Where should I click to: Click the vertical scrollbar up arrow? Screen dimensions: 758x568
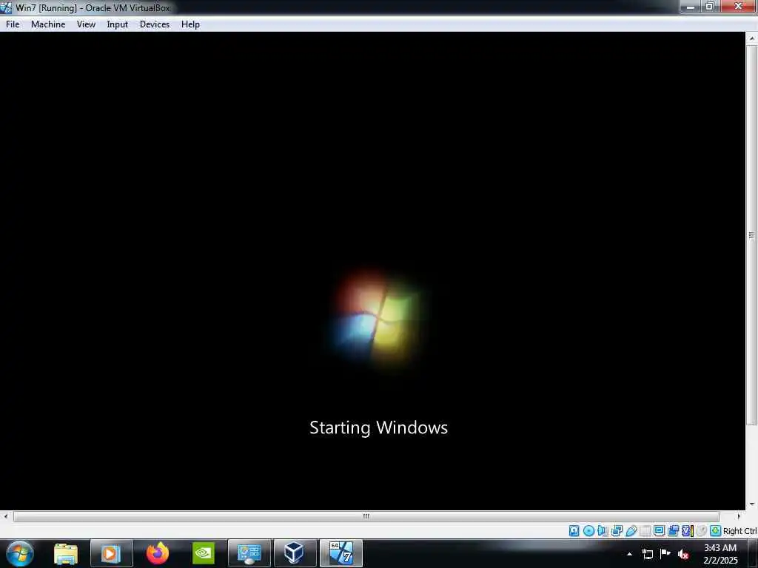(x=751, y=38)
